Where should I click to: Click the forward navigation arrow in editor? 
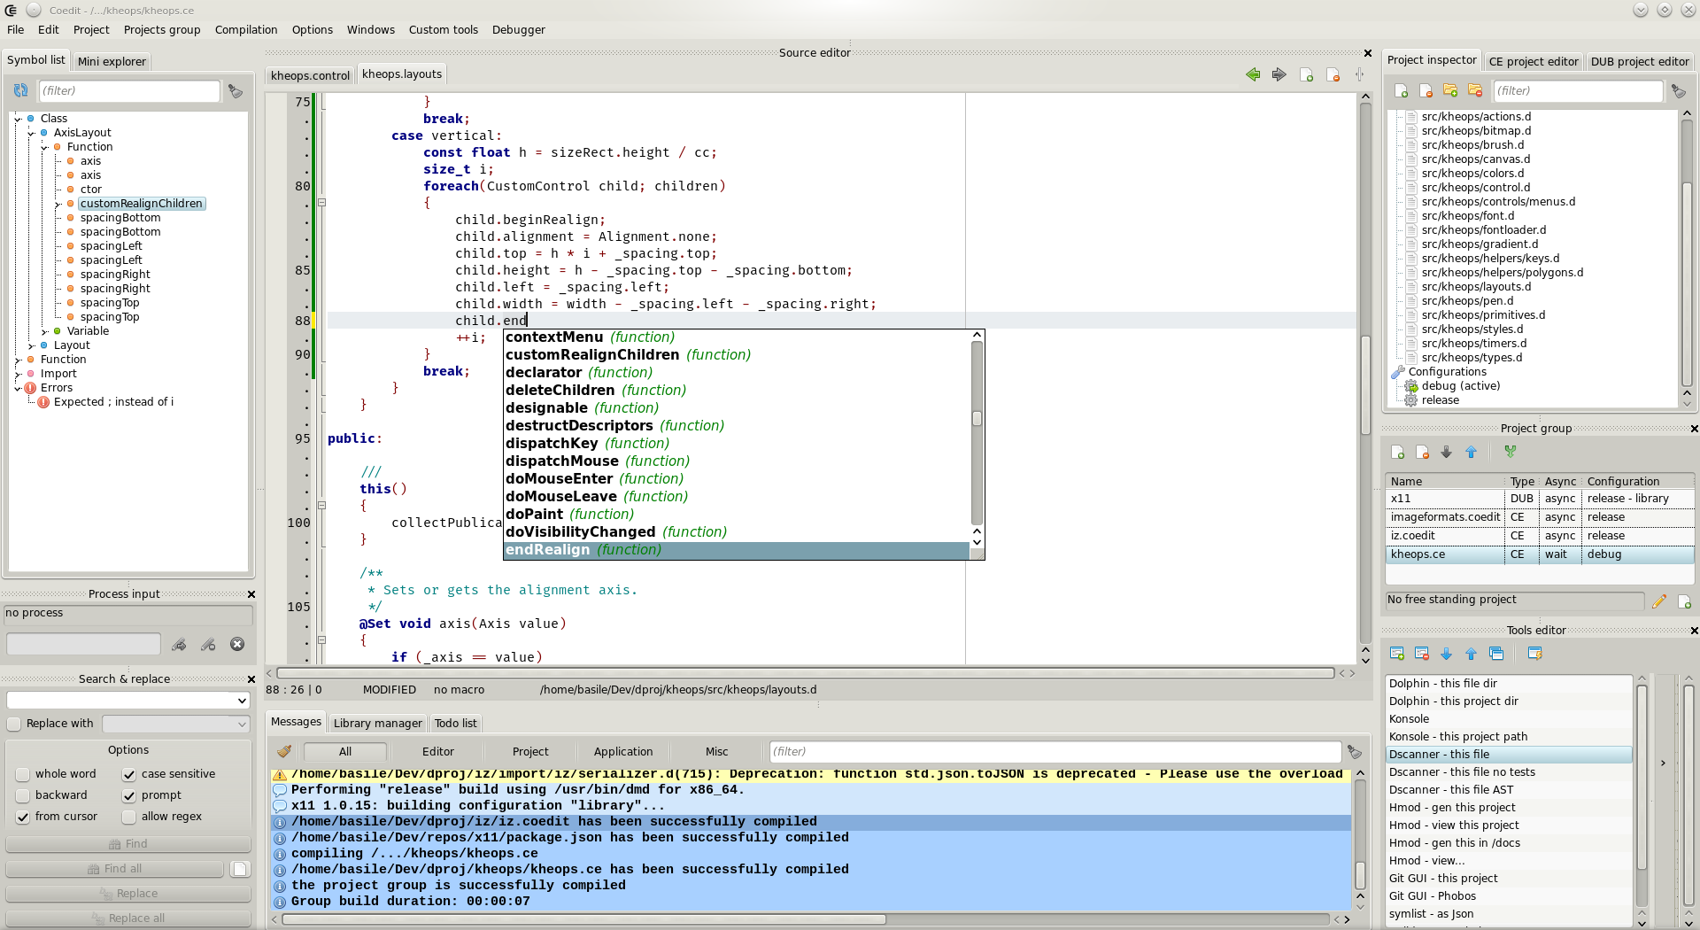tap(1279, 74)
